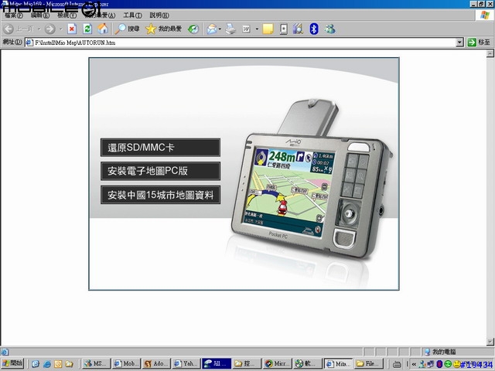
Task: Open the 我的最愛(A) menu
Action: tap(100, 15)
